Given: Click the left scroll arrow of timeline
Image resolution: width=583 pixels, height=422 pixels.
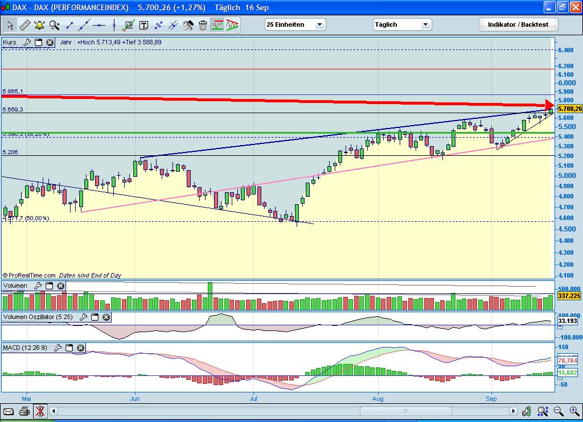Looking at the screenshot, I should pyautogui.click(x=54, y=411).
